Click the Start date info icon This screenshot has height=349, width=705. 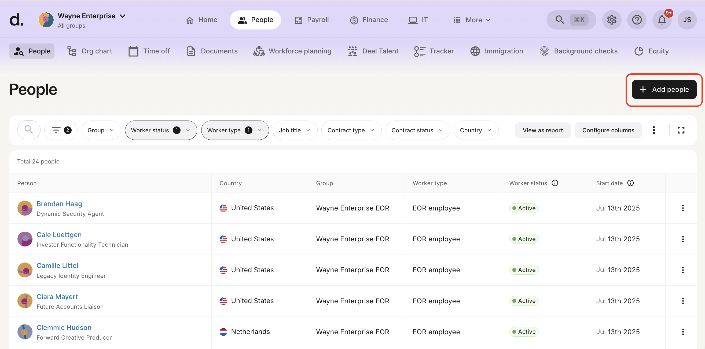(630, 183)
